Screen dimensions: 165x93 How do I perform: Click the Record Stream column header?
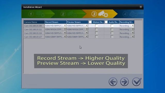[56, 22]
